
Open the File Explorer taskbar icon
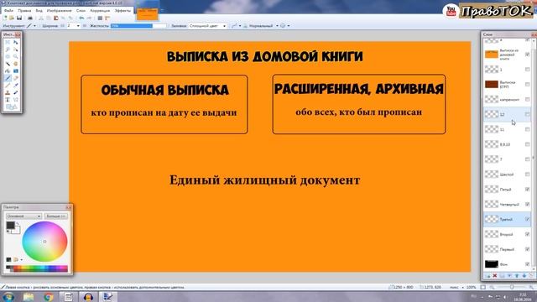coord(29,296)
